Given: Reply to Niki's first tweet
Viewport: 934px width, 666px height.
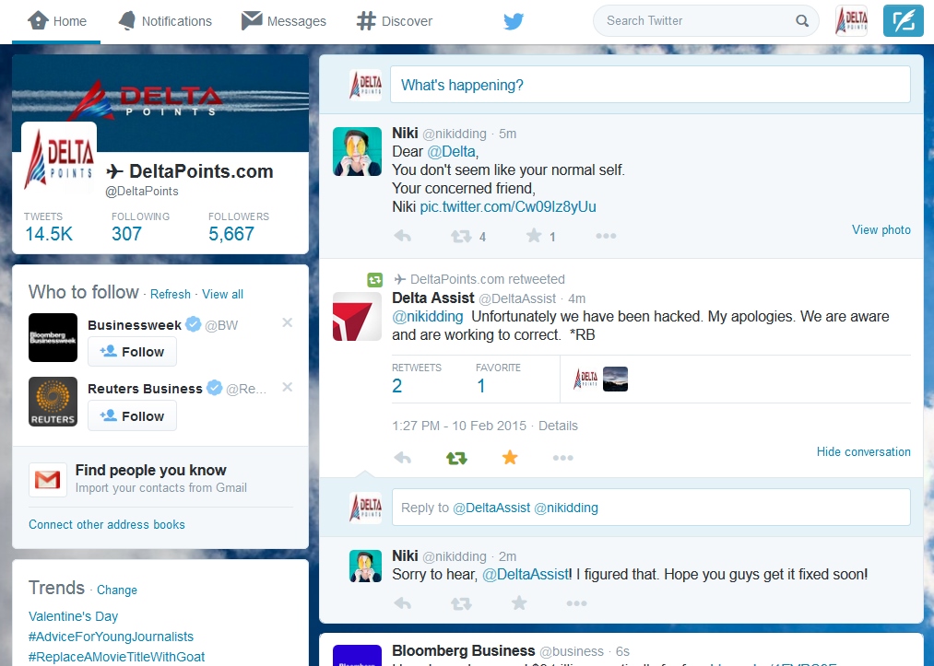Looking at the screenshot, I should click(402, 237).
